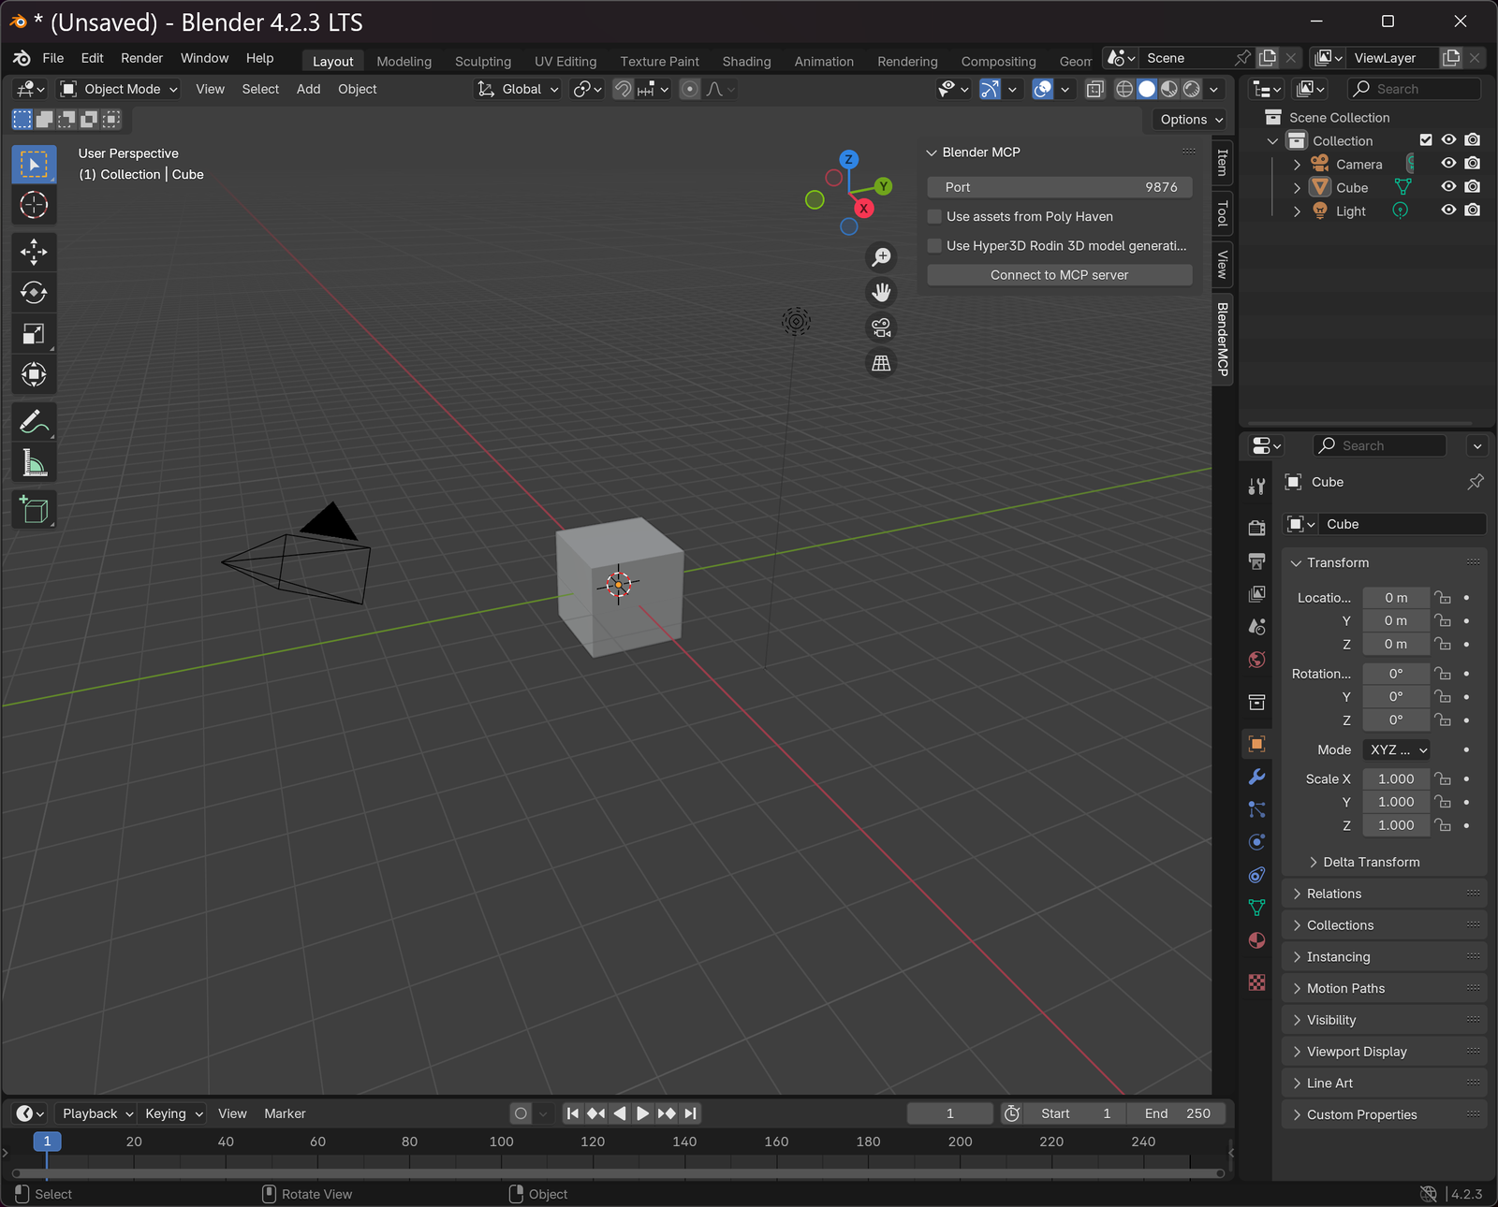Choose the Move tool
1498x1207 pixels.
[x=34, y=252]
